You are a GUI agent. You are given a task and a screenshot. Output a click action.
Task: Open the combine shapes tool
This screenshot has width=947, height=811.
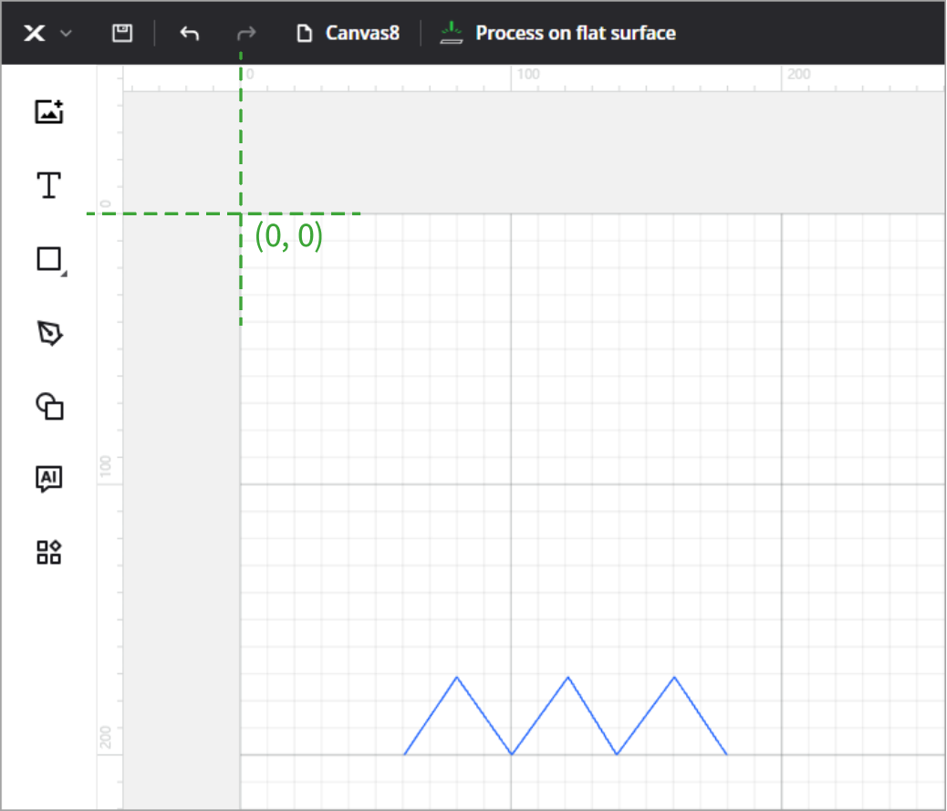(x=48, y=406)
